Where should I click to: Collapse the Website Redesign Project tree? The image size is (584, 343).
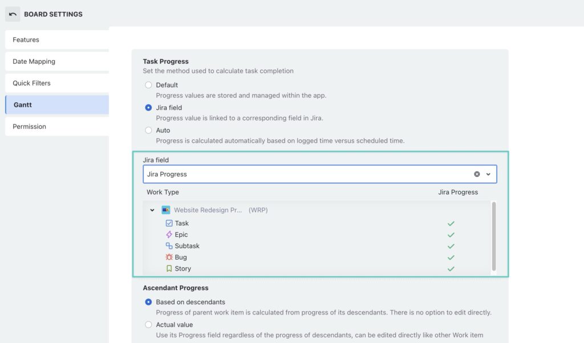[x=152, y=209]
